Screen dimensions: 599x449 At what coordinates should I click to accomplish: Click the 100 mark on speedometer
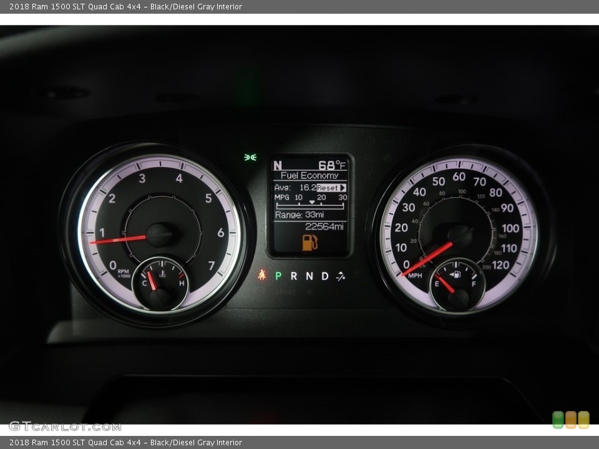tap(510, 228)
